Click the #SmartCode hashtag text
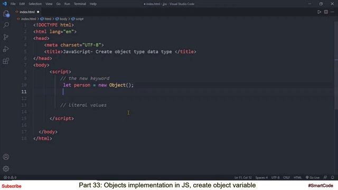Image resolution: width=338 pixels, height=190 pixels. (x=321, y=185)
